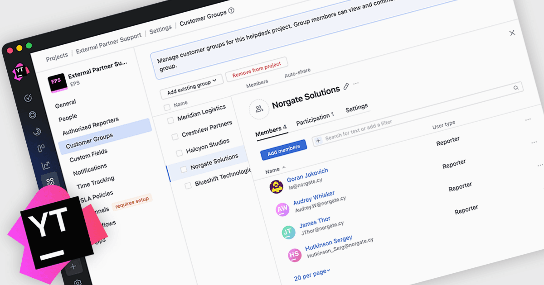Image resolution: width=544 pixels, height=285 pixels.
Task: Check the Meridian Logistics checkbox
Action: pos(171,120)
